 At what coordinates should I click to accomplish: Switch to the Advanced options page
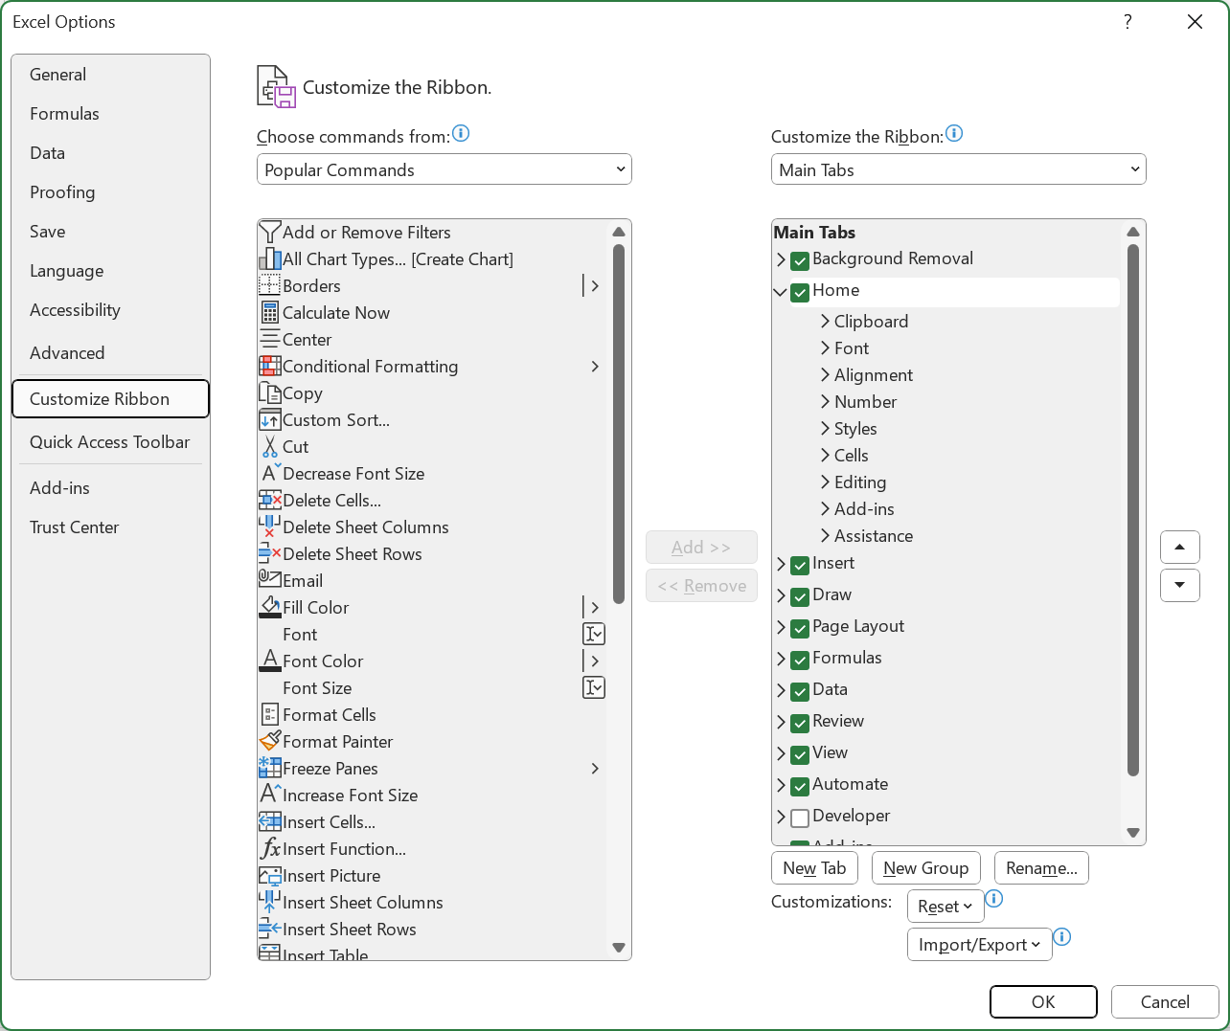[67, 353]
